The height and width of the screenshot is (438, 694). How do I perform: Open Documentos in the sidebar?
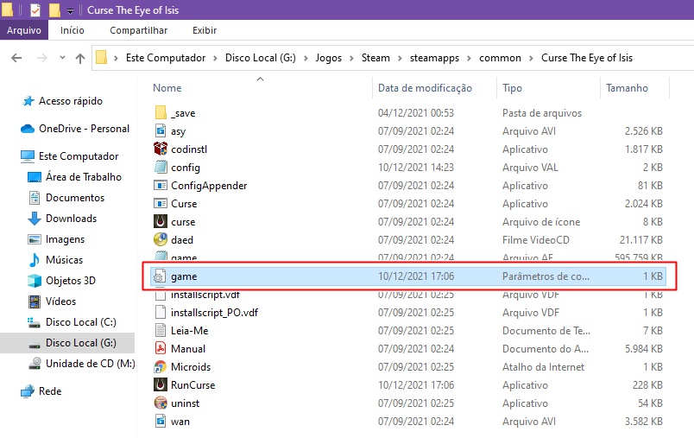(x=75, y=198)
